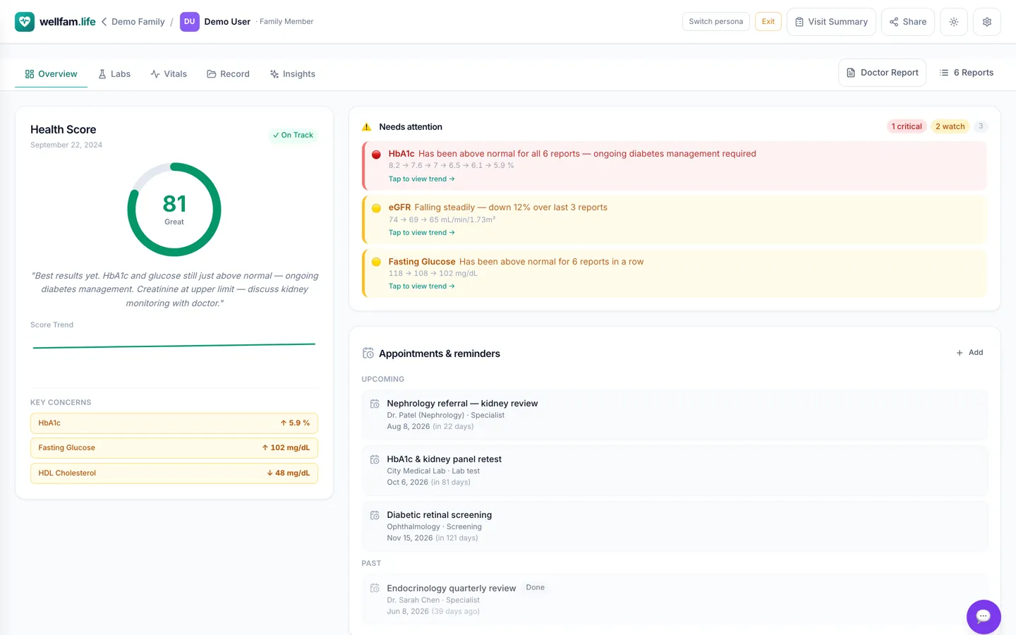Click the Score Trend line chart
Screen dimensions: 1016x635
click(174, 346)
